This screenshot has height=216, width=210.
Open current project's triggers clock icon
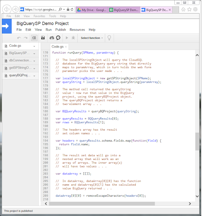[x=58, y=38]
